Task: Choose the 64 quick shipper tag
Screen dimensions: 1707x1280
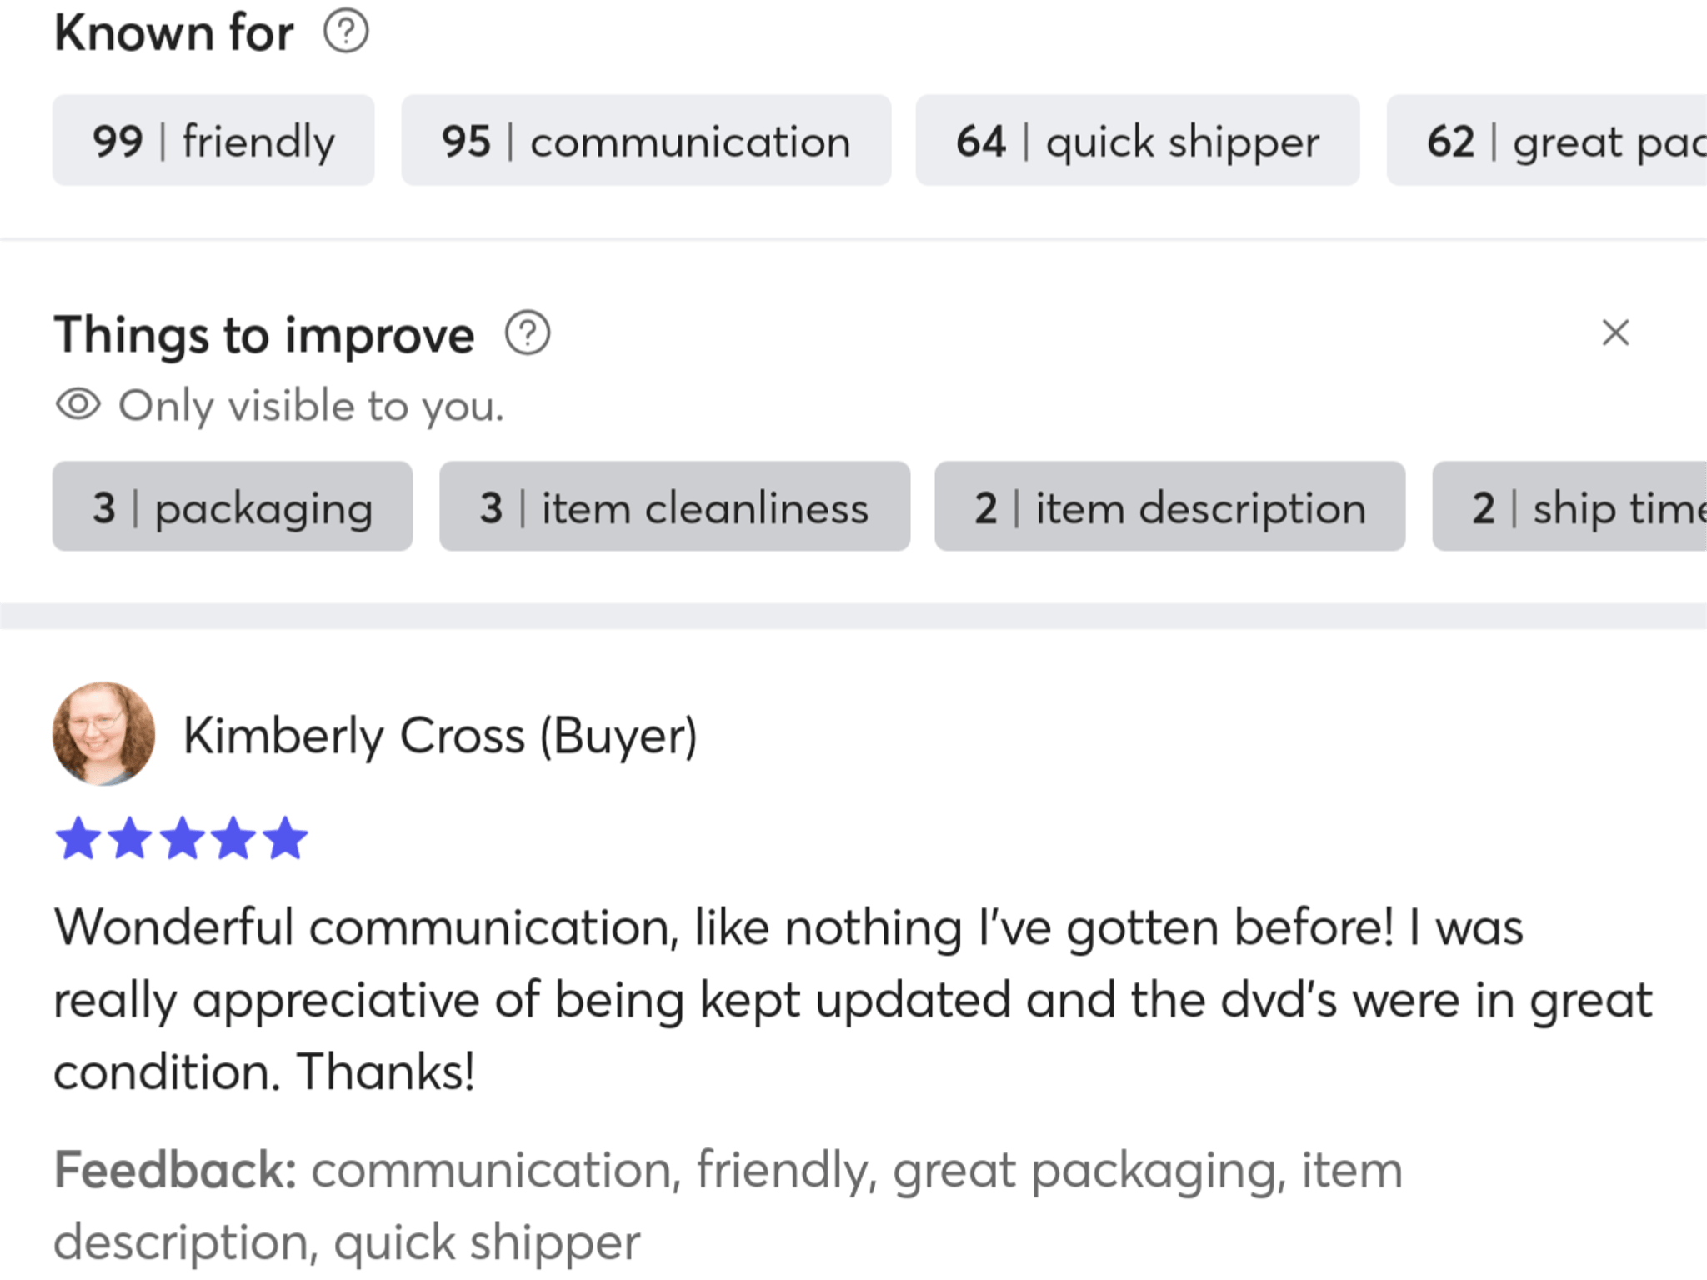Action: 1138,140
